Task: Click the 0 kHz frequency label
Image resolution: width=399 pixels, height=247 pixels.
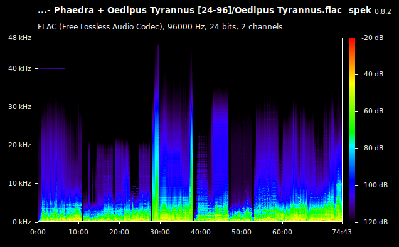Action: [x=22, y=222]
